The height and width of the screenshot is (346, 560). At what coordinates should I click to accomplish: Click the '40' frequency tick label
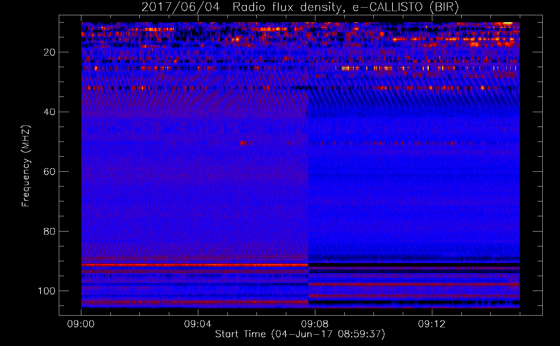tap(49, 112)
